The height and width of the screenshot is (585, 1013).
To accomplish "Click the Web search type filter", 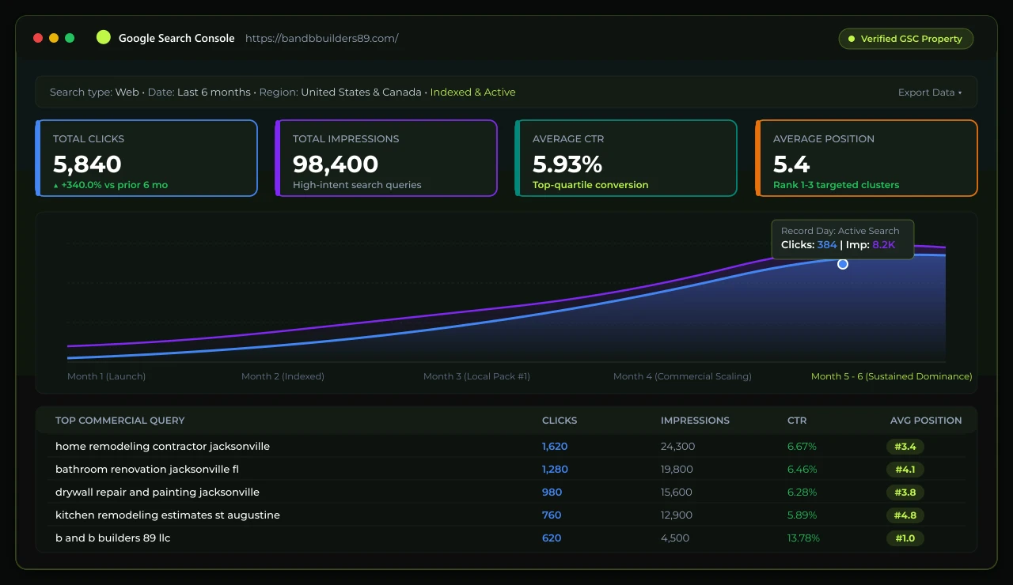I will (127, 92).
